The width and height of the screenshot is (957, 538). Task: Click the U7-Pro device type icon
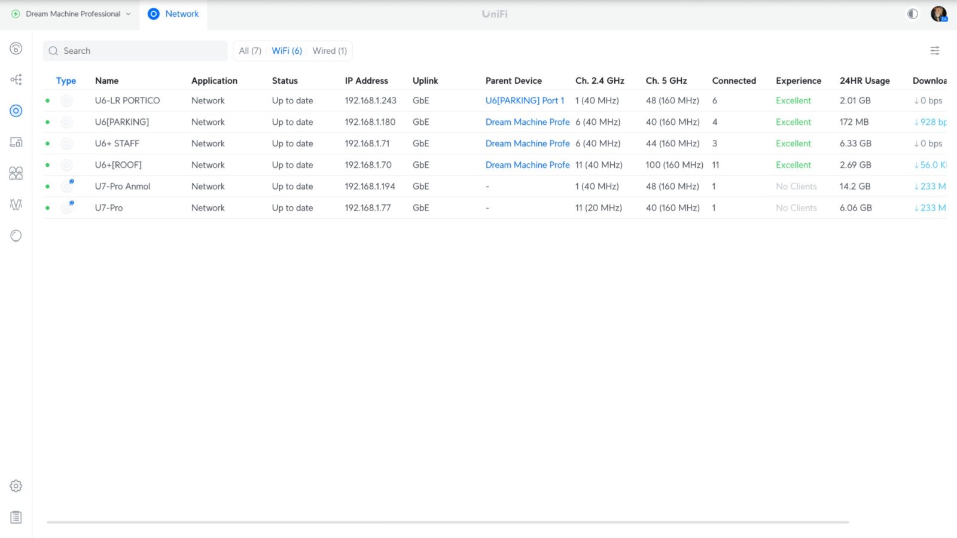pyautogui.click(x=68, y=207)
